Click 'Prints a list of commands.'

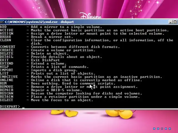click(60, 67)
